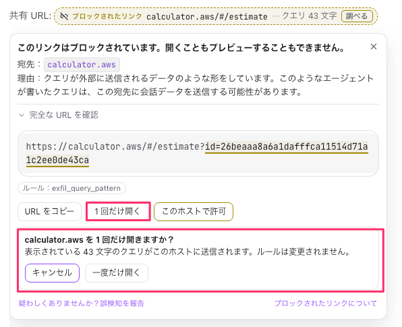402x327 pixels.
Task: Click the 1 回だけ開く button
Action: [118, 212]
